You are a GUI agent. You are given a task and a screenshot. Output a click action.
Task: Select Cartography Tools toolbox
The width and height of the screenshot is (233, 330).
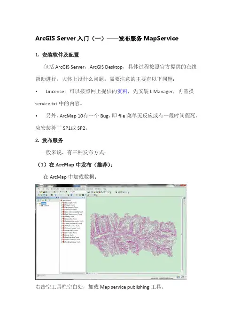(71, 207)
